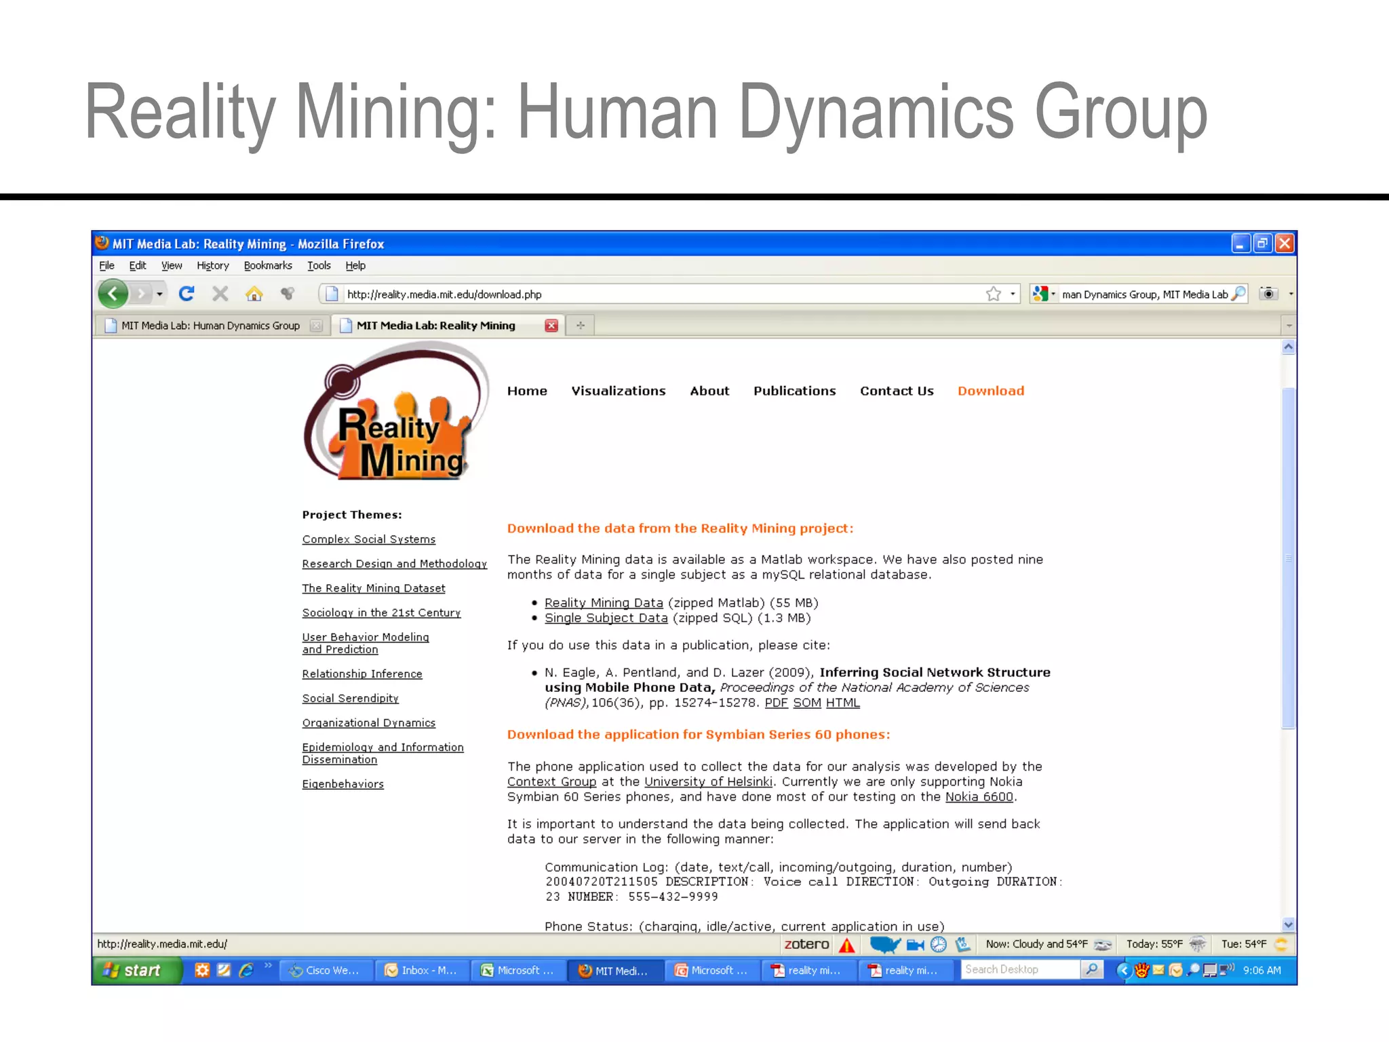
Task: Download the Reality Mining Data zipped Matlab
Action: 604,602
